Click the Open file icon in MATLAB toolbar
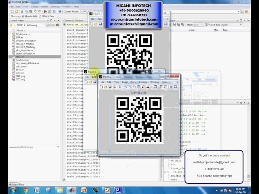Image resolution: width=259 pixels, height=194 pixels. 17,11
